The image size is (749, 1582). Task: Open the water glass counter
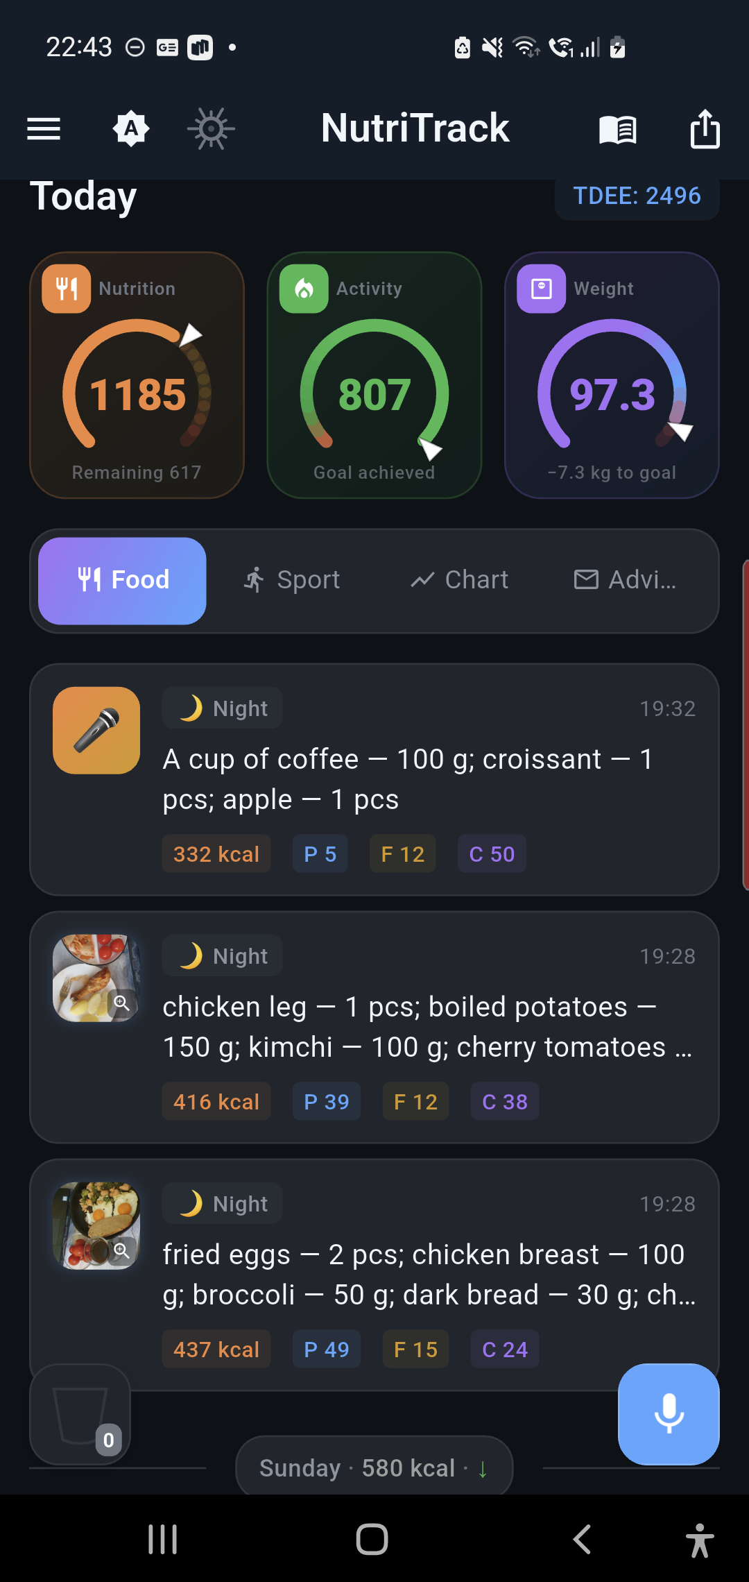click(80, 1414)
